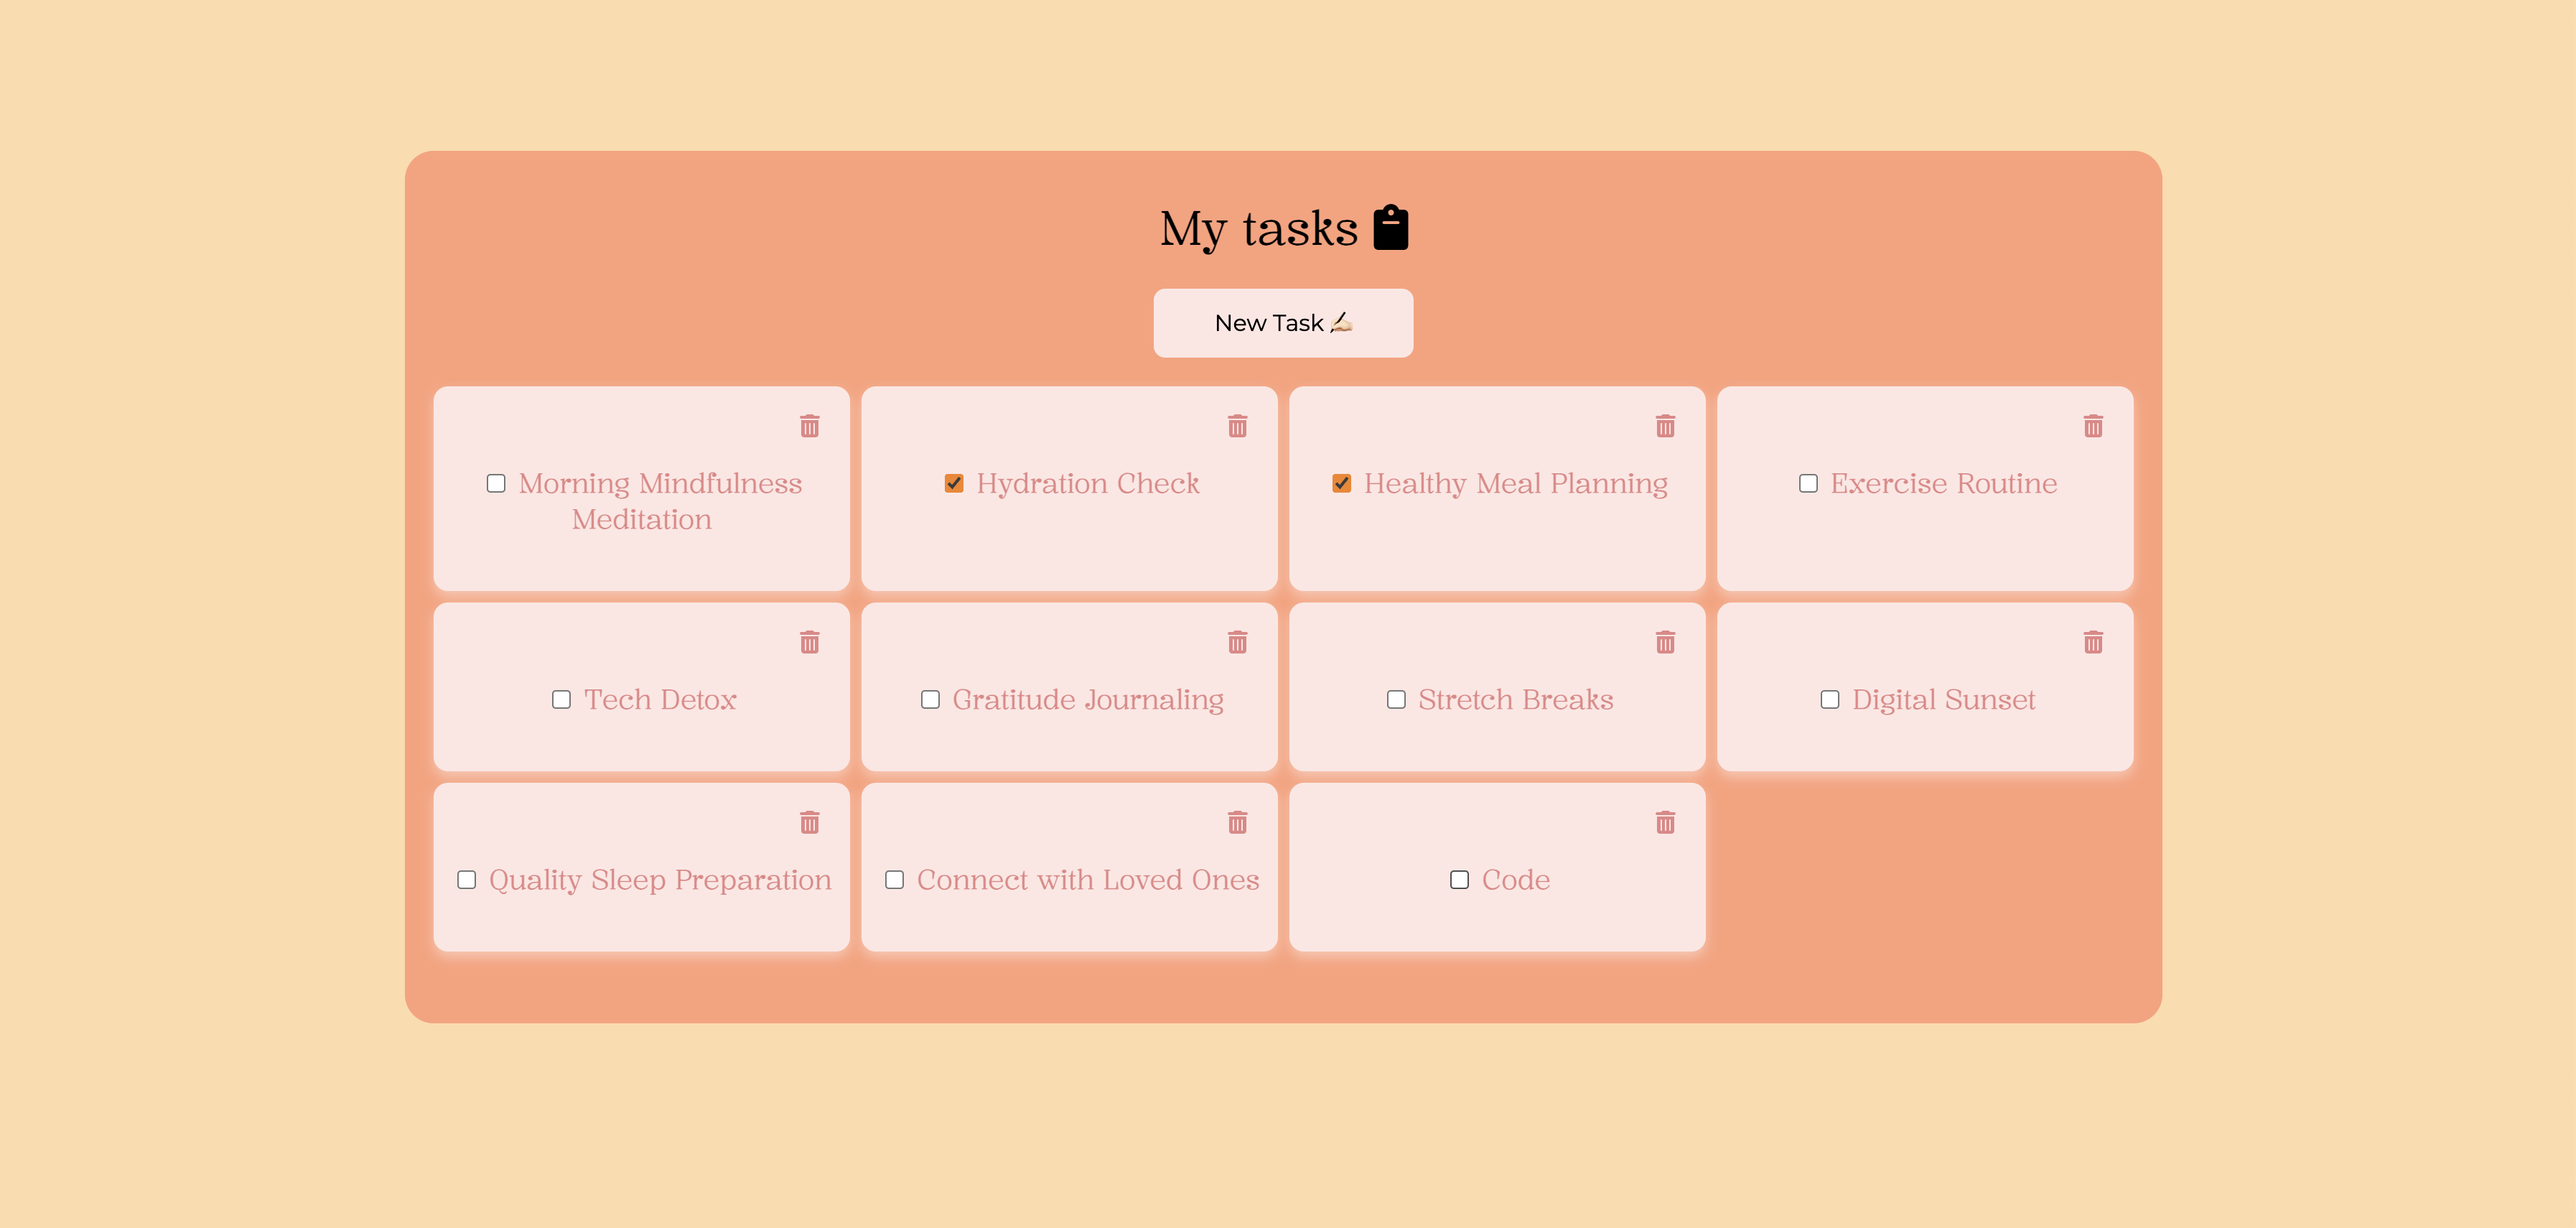
Task: Remove the Stretch Breaks task
Action: 1665,642
